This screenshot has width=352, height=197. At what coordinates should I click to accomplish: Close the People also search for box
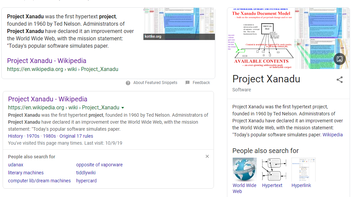[207, 156]
